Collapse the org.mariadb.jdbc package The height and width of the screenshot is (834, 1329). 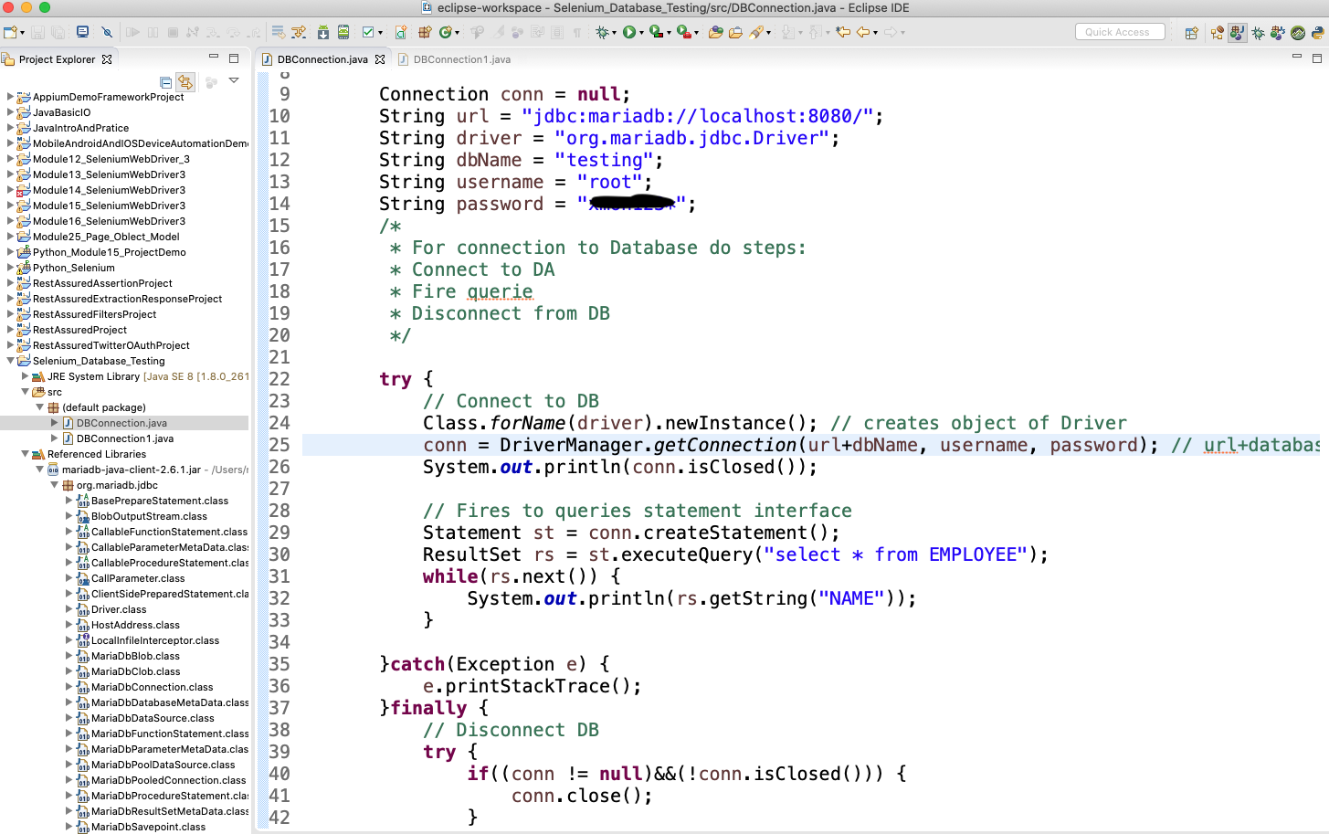[55, 485]
